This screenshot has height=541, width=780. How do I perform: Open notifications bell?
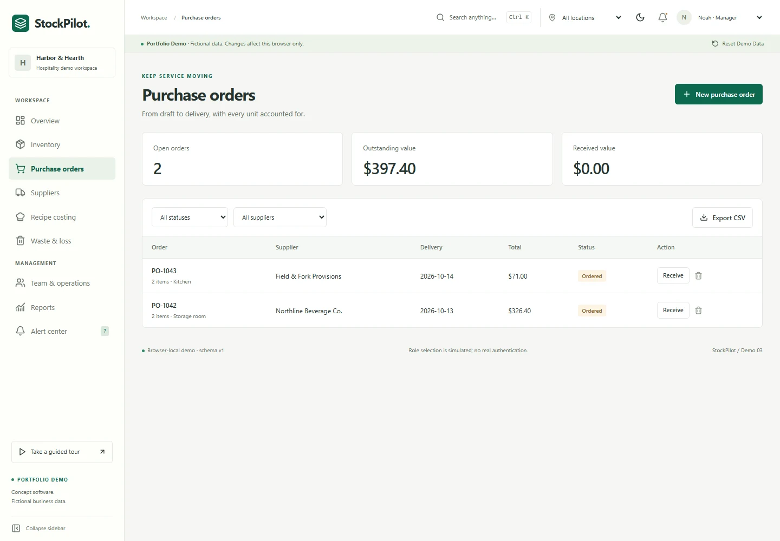coord(662,17)
